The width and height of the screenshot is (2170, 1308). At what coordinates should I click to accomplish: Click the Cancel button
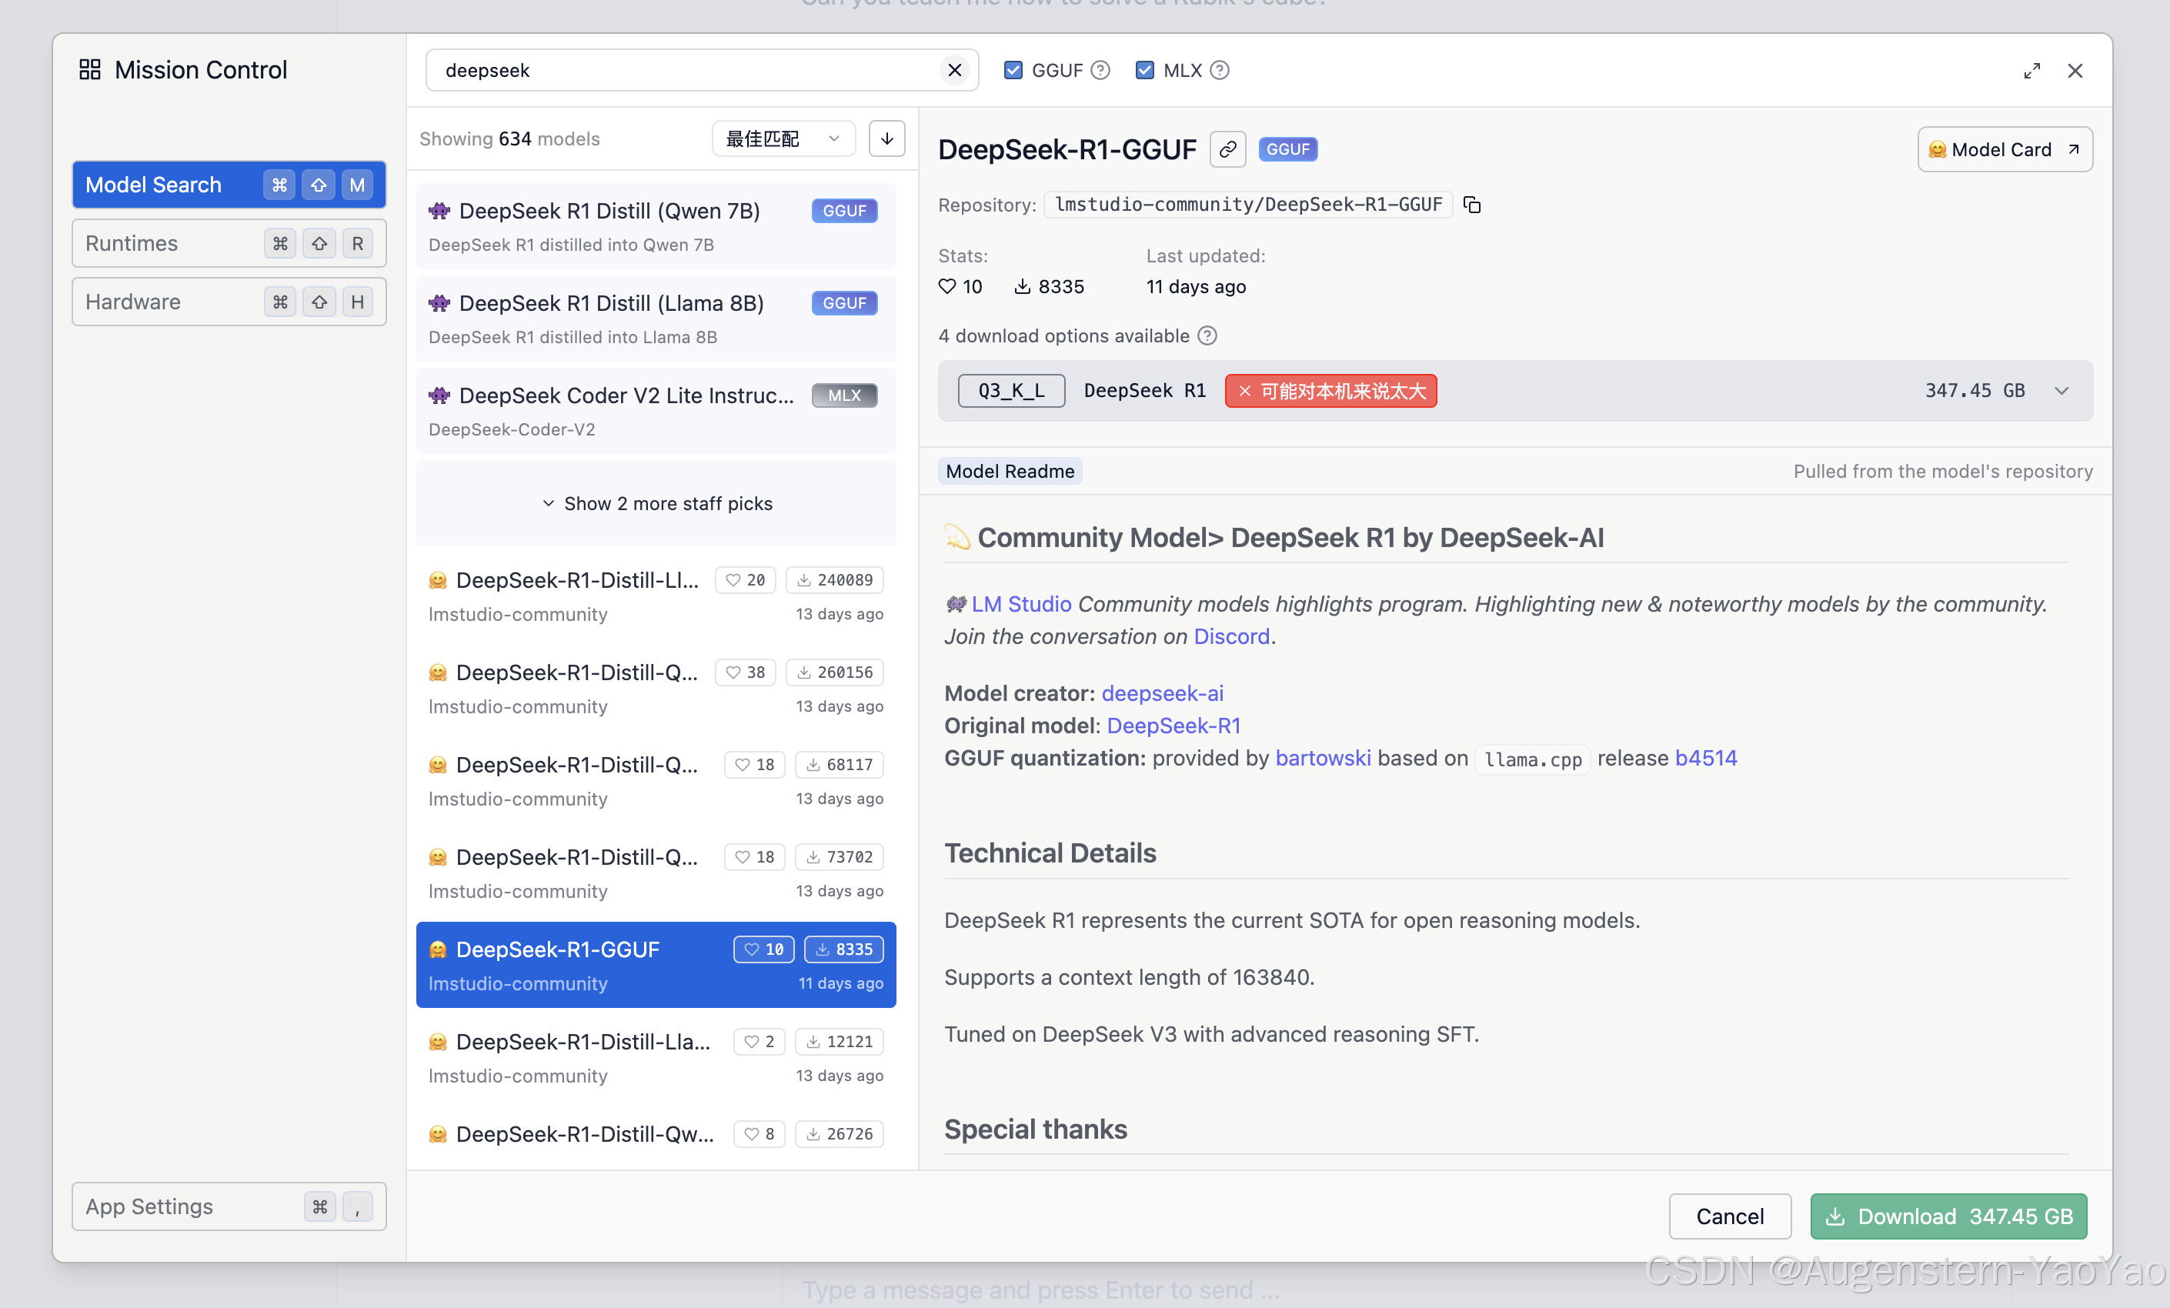point(1729,1216)
